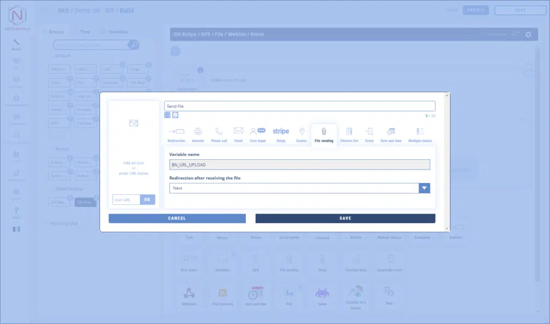
Task: Save the file sending button settings
Action: pos(345,218)
